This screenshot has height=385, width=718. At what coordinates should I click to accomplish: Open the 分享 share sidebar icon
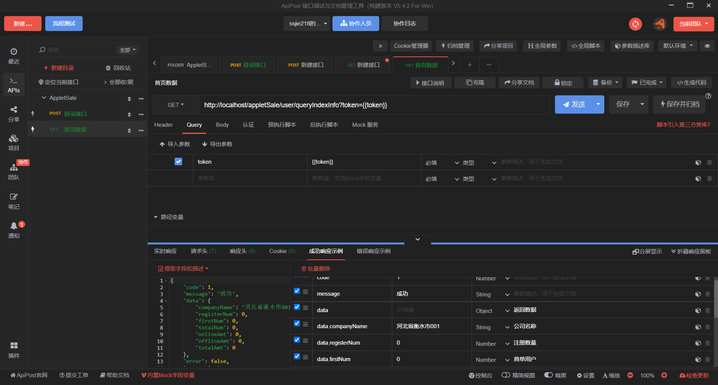14,114
